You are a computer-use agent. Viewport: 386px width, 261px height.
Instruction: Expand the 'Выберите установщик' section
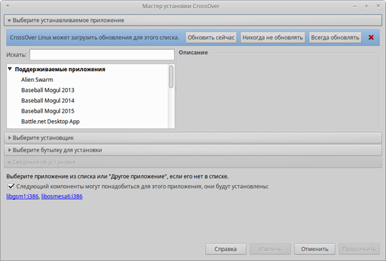[193, 138]
